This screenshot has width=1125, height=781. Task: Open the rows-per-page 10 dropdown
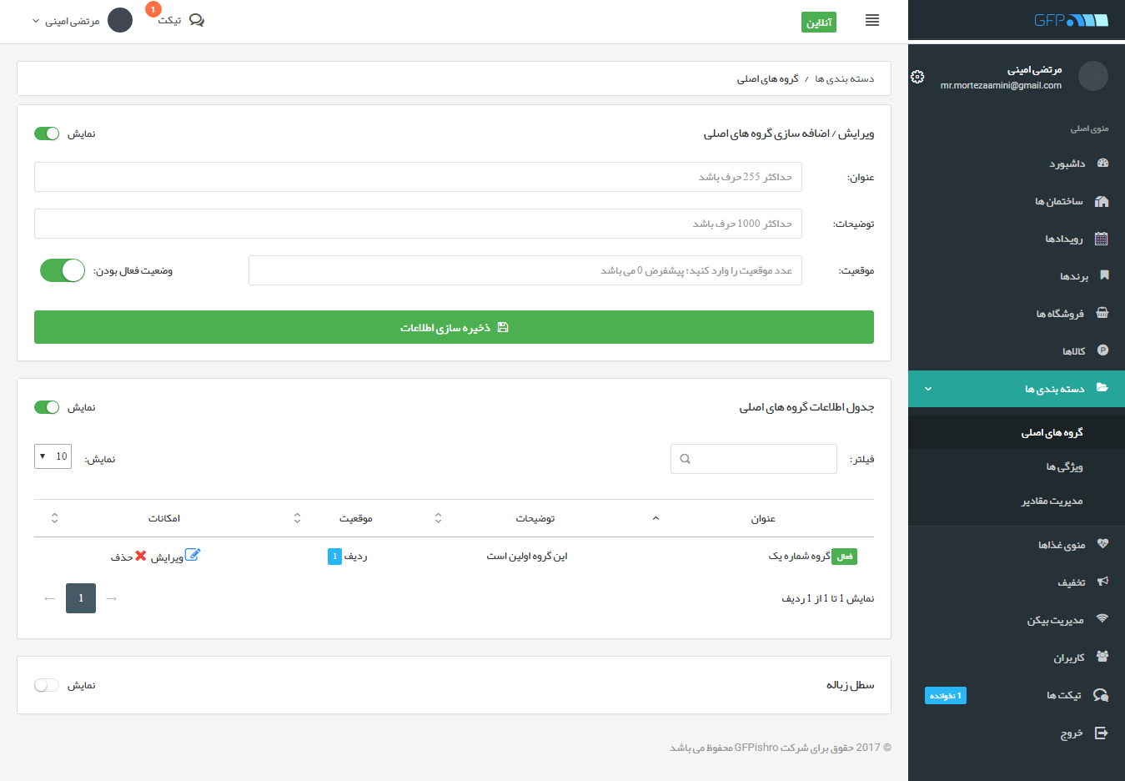click(53, 456)
